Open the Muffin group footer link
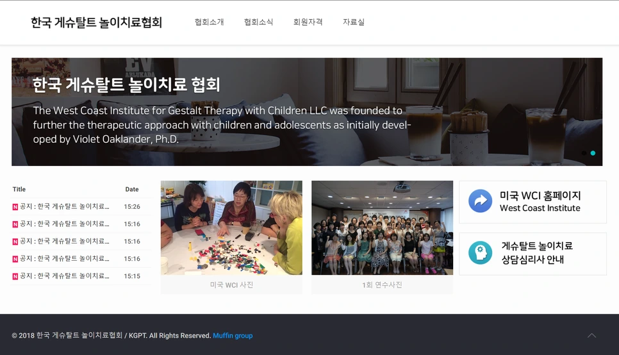The image size is (619, 355). click(x=233, y=335)
